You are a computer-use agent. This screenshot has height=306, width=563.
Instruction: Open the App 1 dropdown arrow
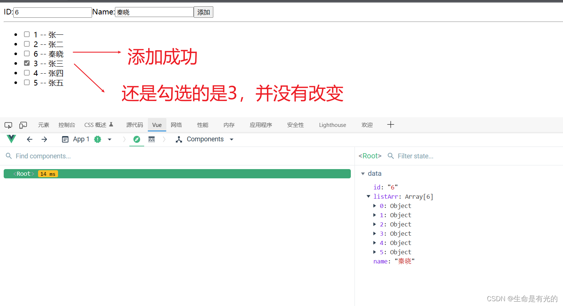click(x=110, y=139)
